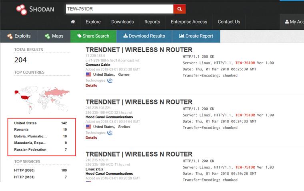Click hostname 216-235-108-HCC-221.hcc.net
This screenshot has width=304, height=191.
(109, 113)
